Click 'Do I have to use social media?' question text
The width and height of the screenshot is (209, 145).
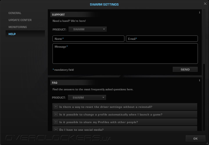point(81,130)
